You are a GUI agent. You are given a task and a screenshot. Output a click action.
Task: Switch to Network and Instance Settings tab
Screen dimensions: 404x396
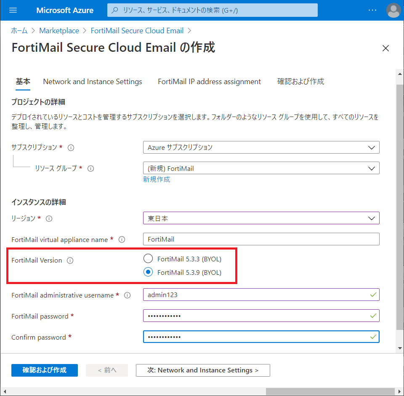[93, 82]
